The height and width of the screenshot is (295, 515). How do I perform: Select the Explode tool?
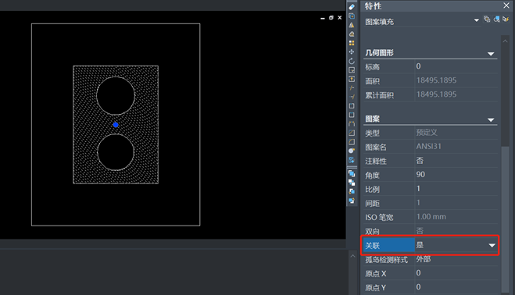tap(352, 151)
